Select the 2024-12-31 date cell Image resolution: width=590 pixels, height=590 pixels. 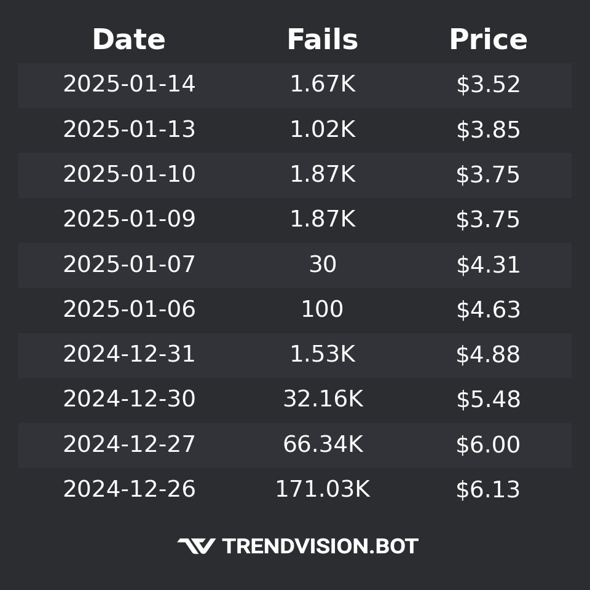click(x=129, y=355)
